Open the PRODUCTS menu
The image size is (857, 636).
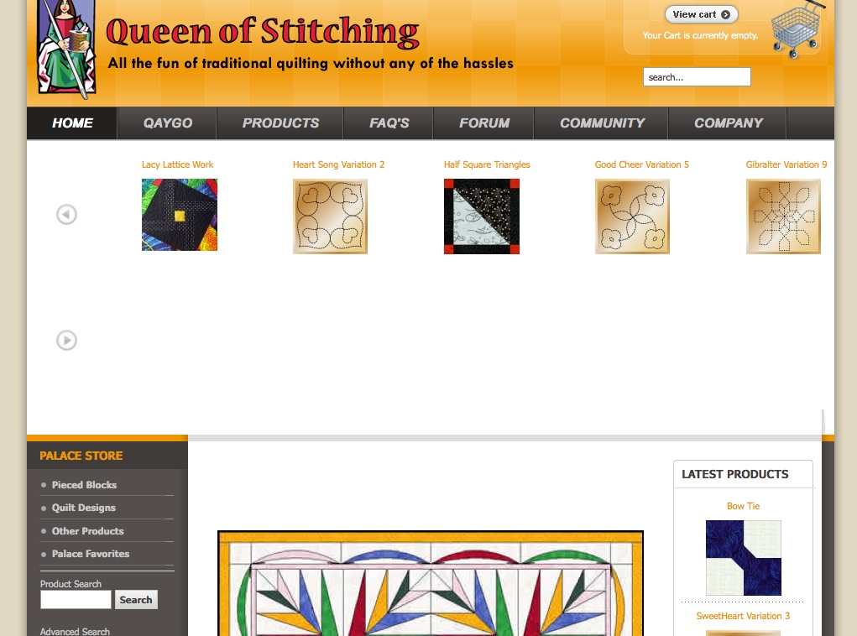pyautogui.click(x=280, y=123)
